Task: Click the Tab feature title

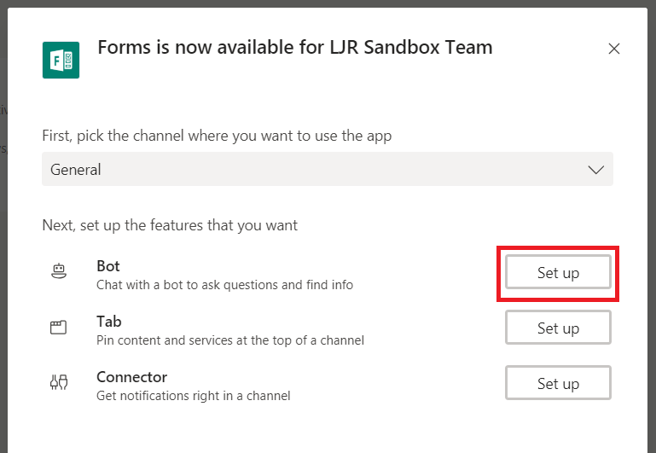Action: [109, 322]
